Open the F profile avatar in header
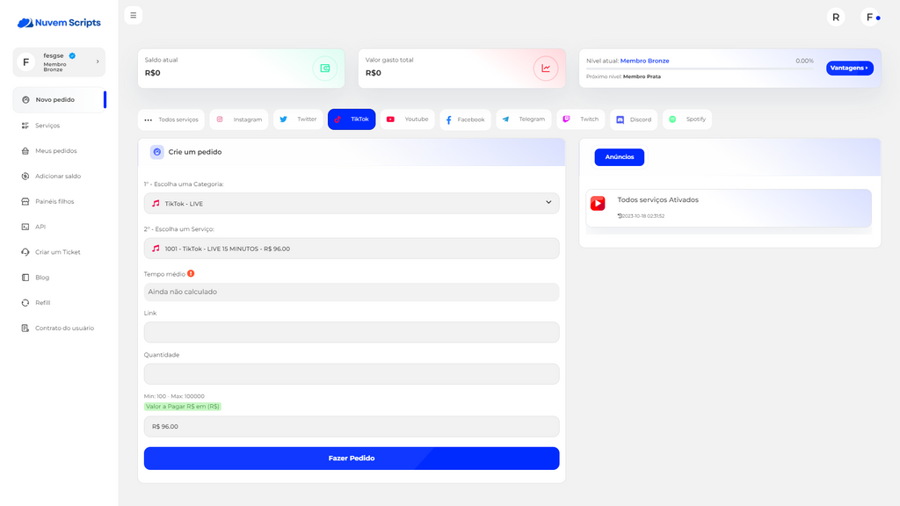 [x=870, y=17]
